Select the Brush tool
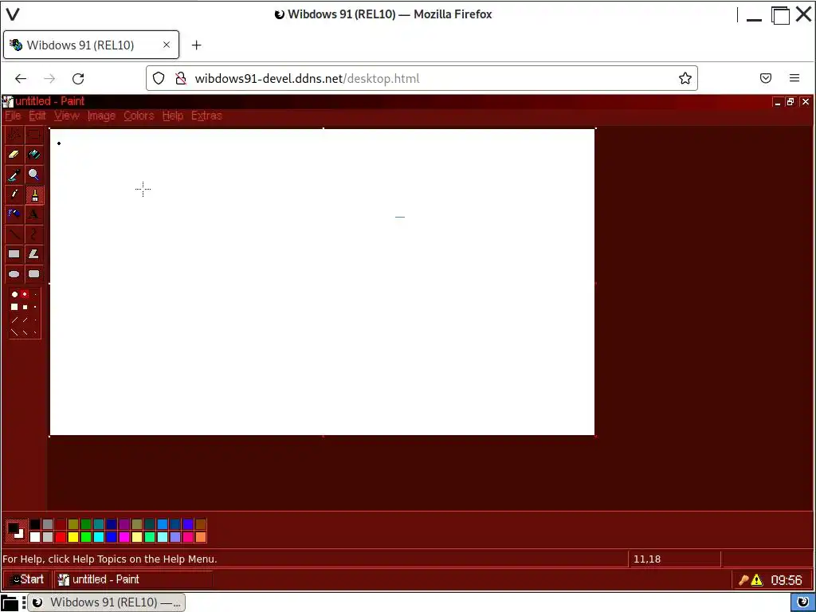Viewport: 816px width, 612px height. [33, 194]
